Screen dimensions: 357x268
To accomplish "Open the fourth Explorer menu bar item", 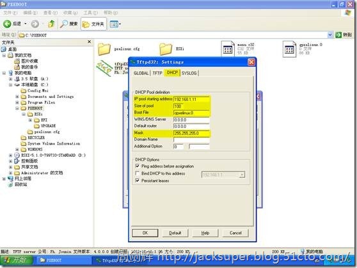I will (70, 13).
